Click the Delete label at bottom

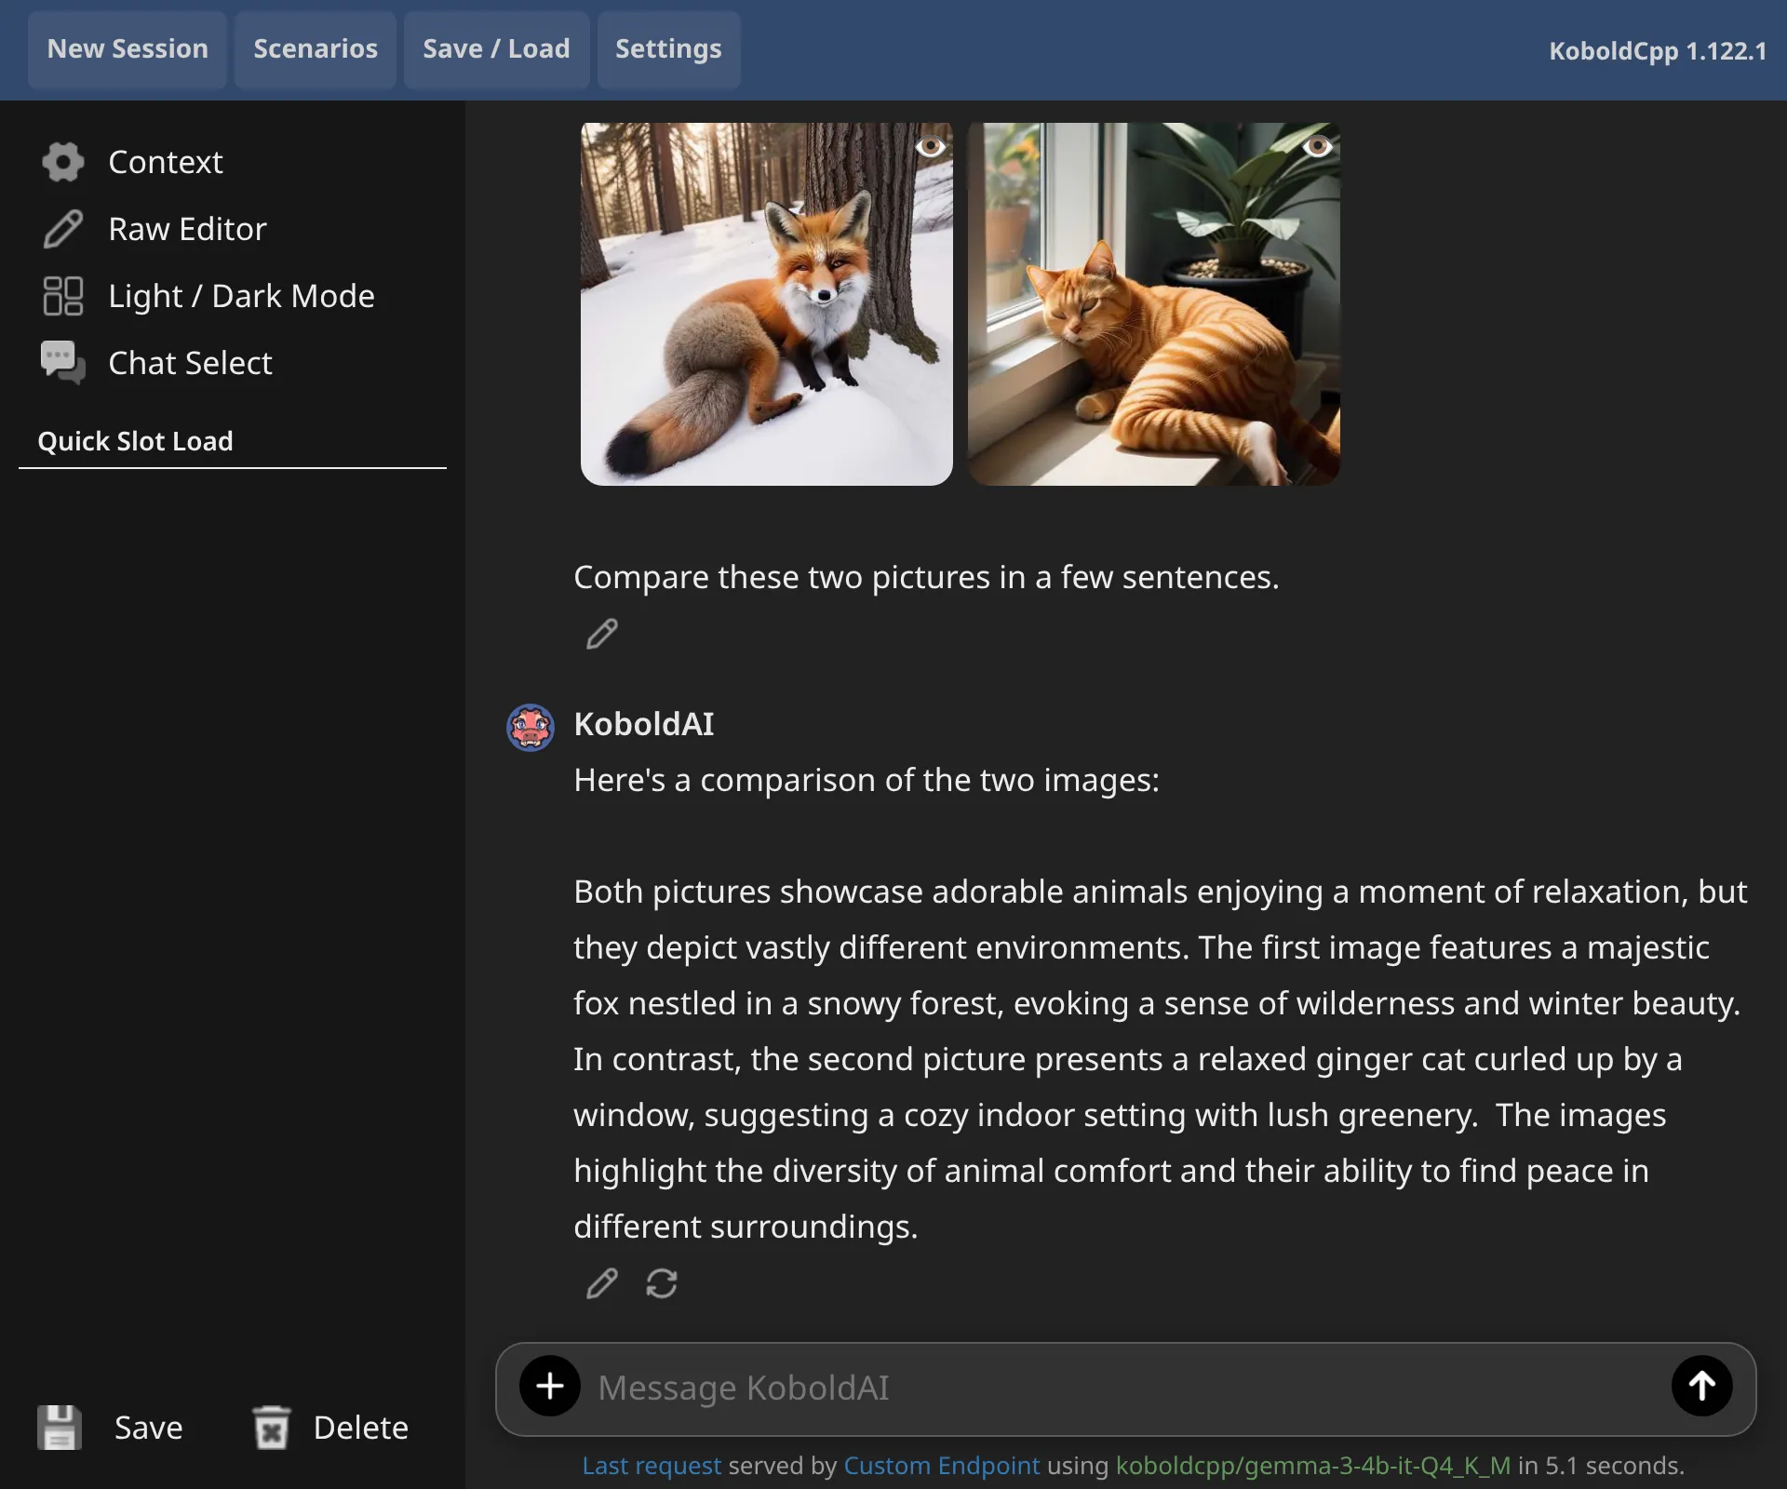(361, 1428)
